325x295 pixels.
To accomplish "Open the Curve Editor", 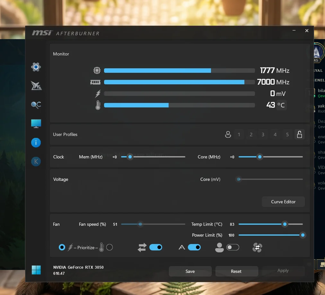I will coord(283,202).
